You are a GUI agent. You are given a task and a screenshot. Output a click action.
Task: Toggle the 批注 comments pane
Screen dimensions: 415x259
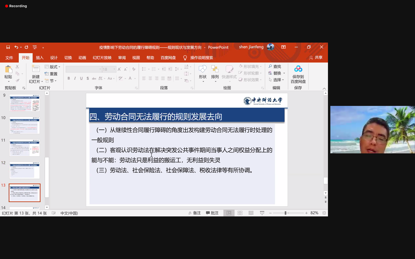[212, 213]
